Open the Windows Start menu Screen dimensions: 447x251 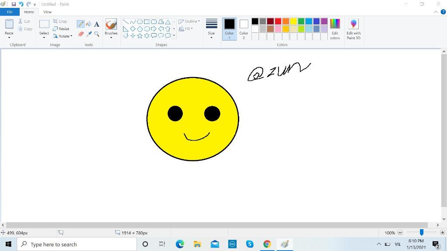click(x=8, y=244)
